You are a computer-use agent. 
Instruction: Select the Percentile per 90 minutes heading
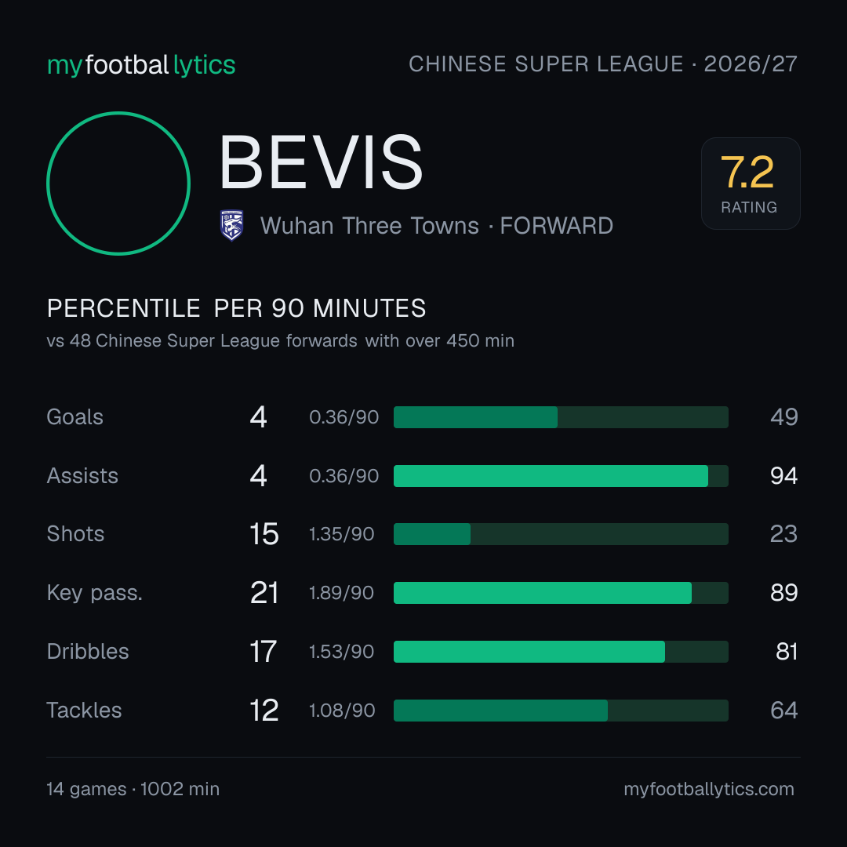237,308
